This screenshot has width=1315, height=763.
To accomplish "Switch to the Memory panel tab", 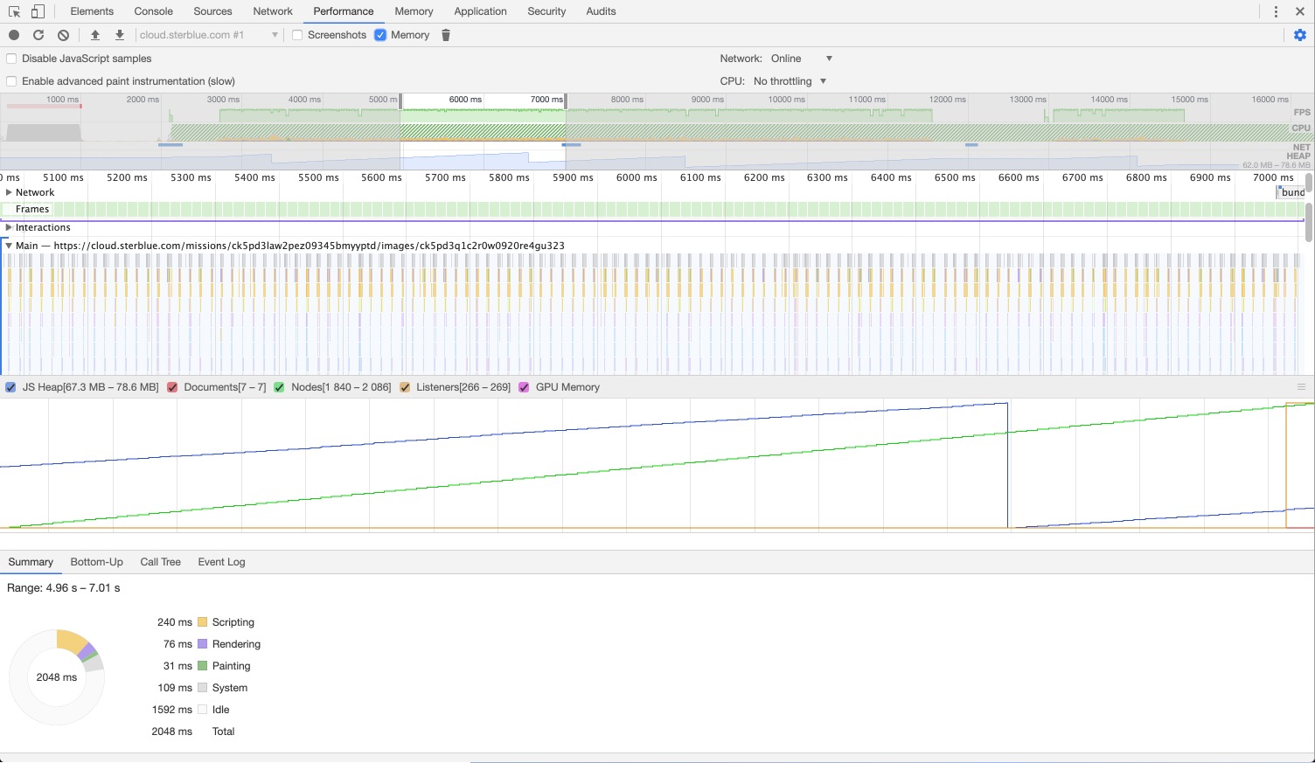I will click(x=413, y=10).
